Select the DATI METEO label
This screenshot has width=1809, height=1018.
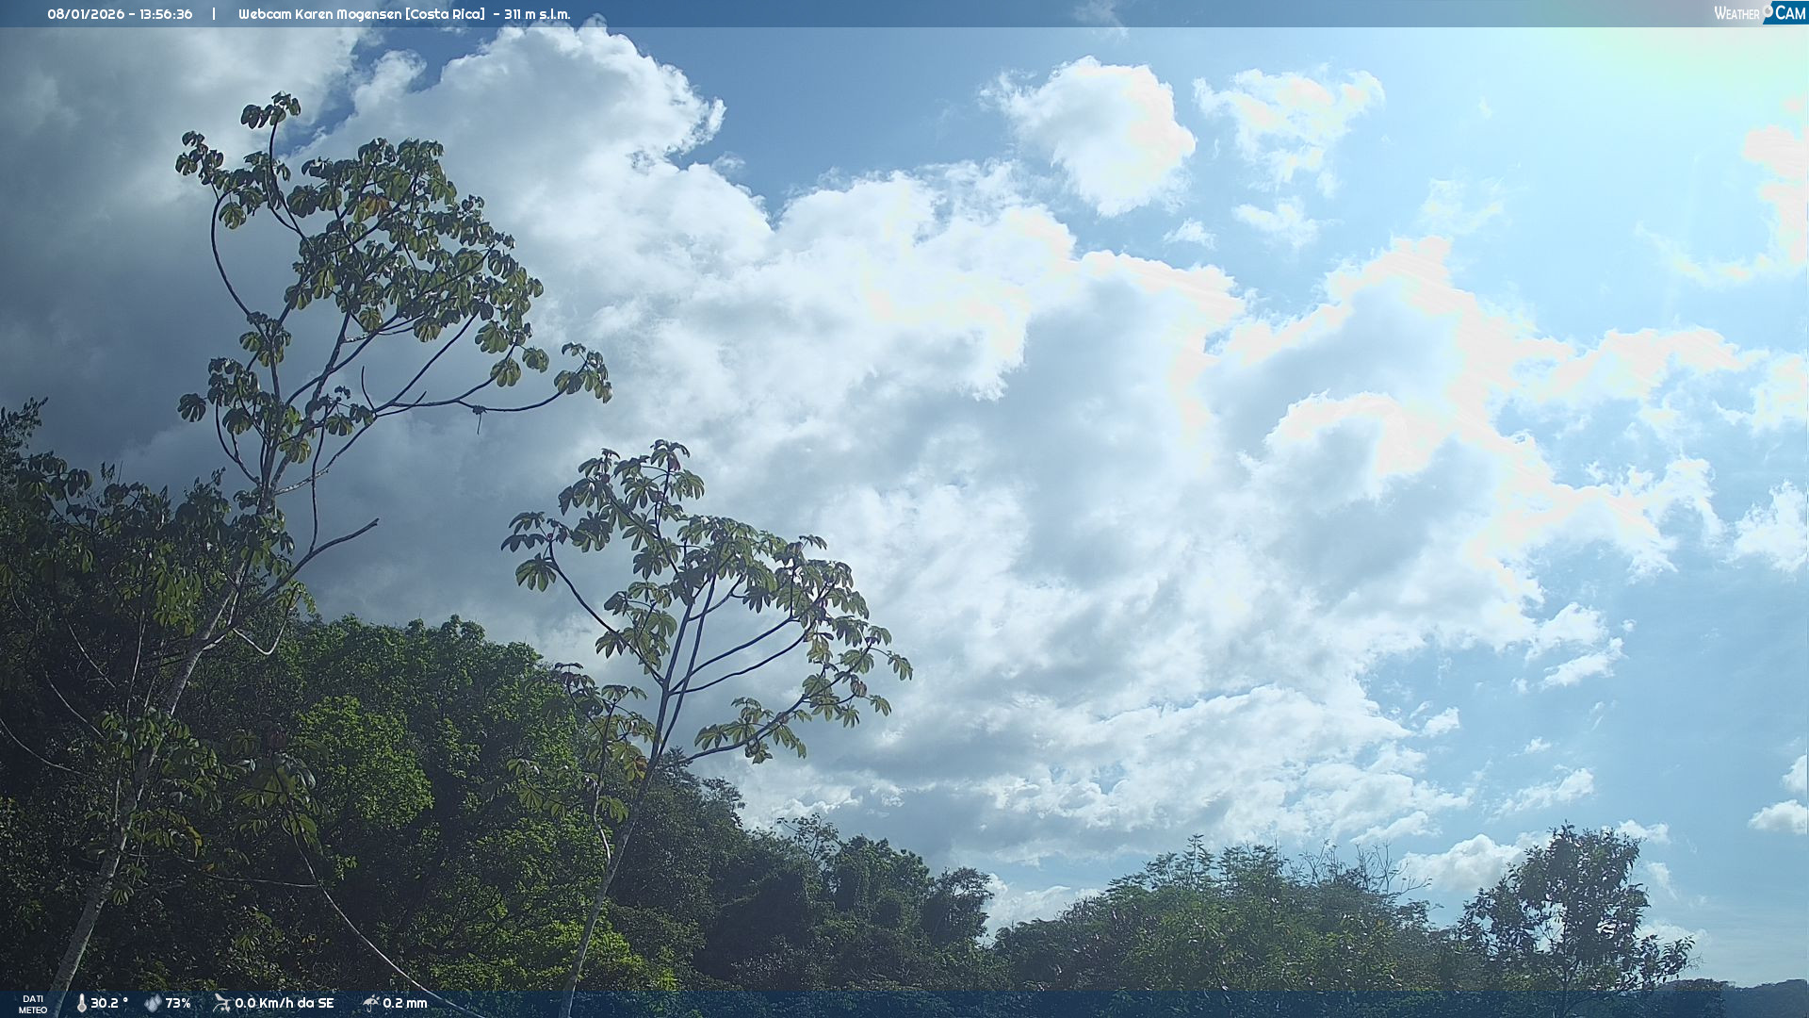point(33,1005)
